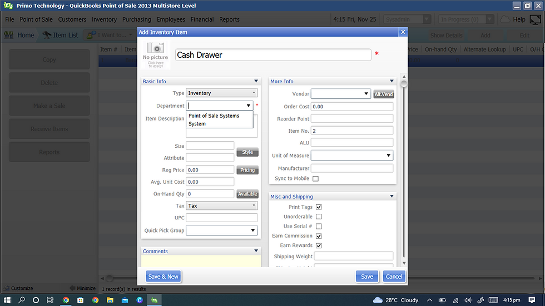The image size is (545, 306).
Task: Click Minimize arrow in the side panel
Action: click(x=72, y=288)
